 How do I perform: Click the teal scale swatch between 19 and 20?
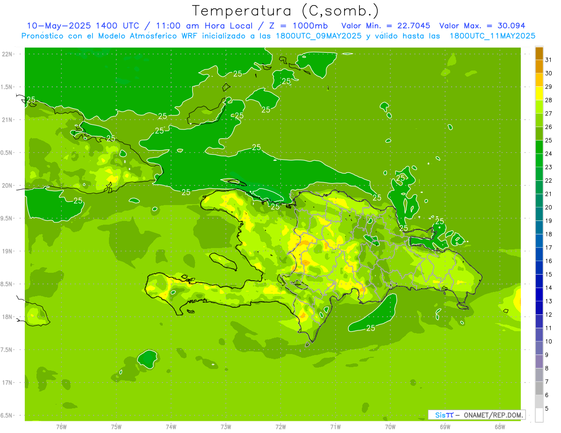click(539, 214)
